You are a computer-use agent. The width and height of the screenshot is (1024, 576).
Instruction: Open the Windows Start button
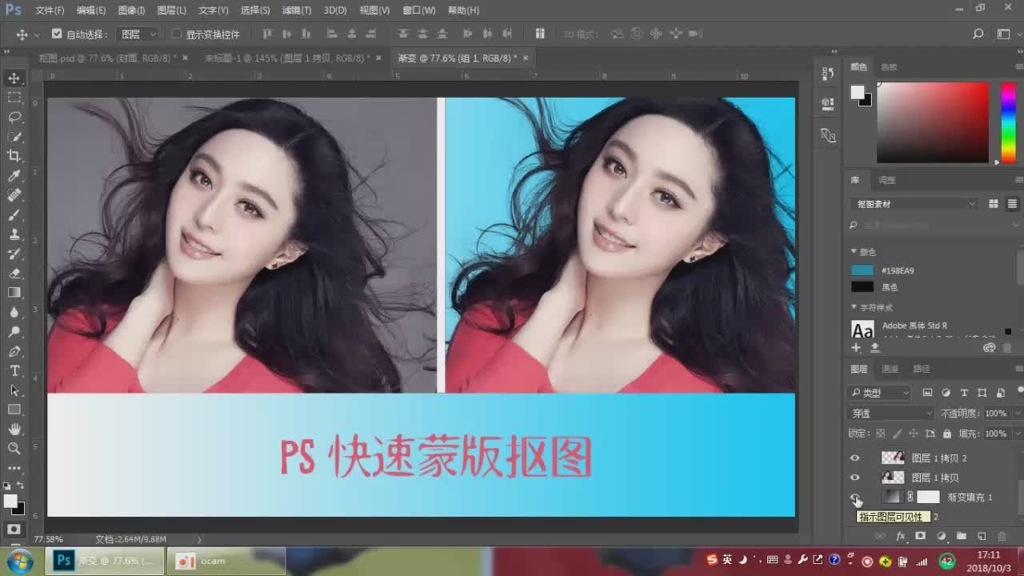(19, 561)
